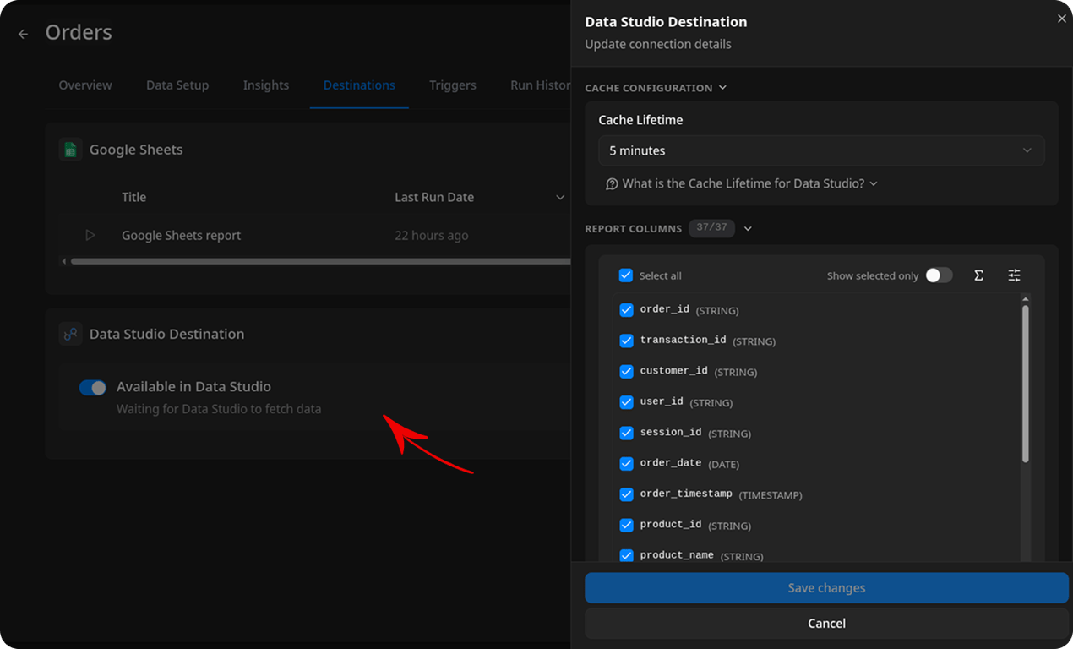
Task: Uncheck the user_id column
Action: (626, 402)
